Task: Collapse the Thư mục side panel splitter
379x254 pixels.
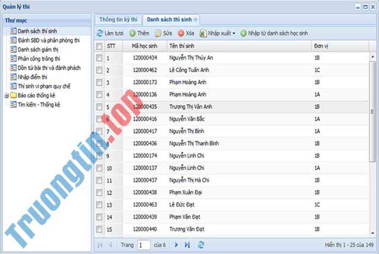Action: pyautogui.click(x=93, y=133)
